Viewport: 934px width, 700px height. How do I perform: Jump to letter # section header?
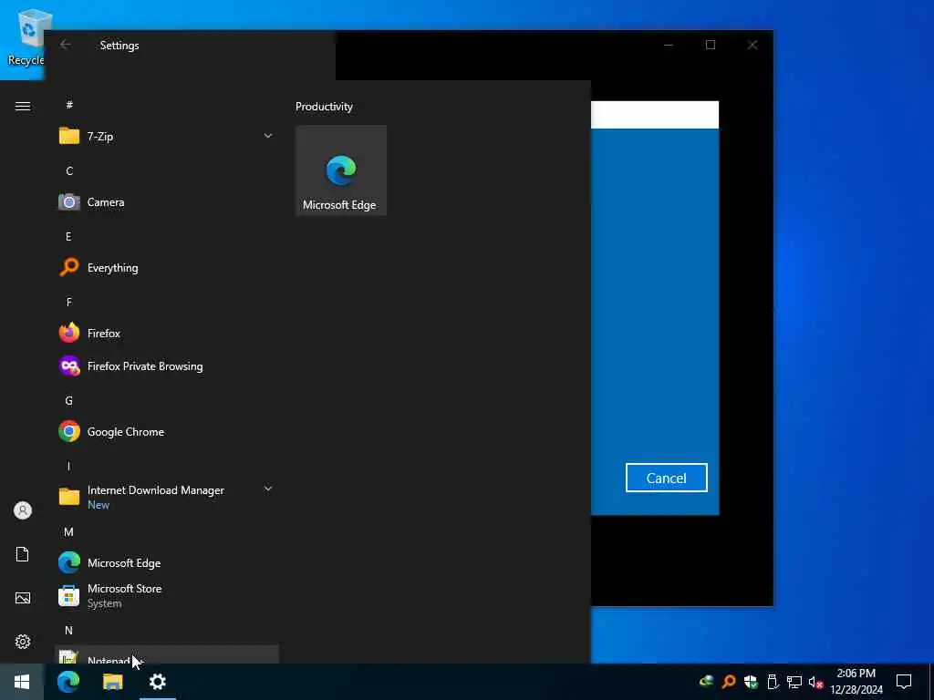click(69, 105)
